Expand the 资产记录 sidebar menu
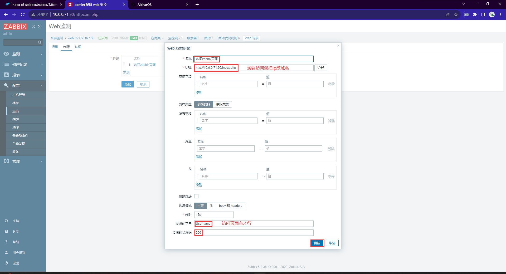The width and height of the screenshot is (506, 274). click(x=23, y=64)
